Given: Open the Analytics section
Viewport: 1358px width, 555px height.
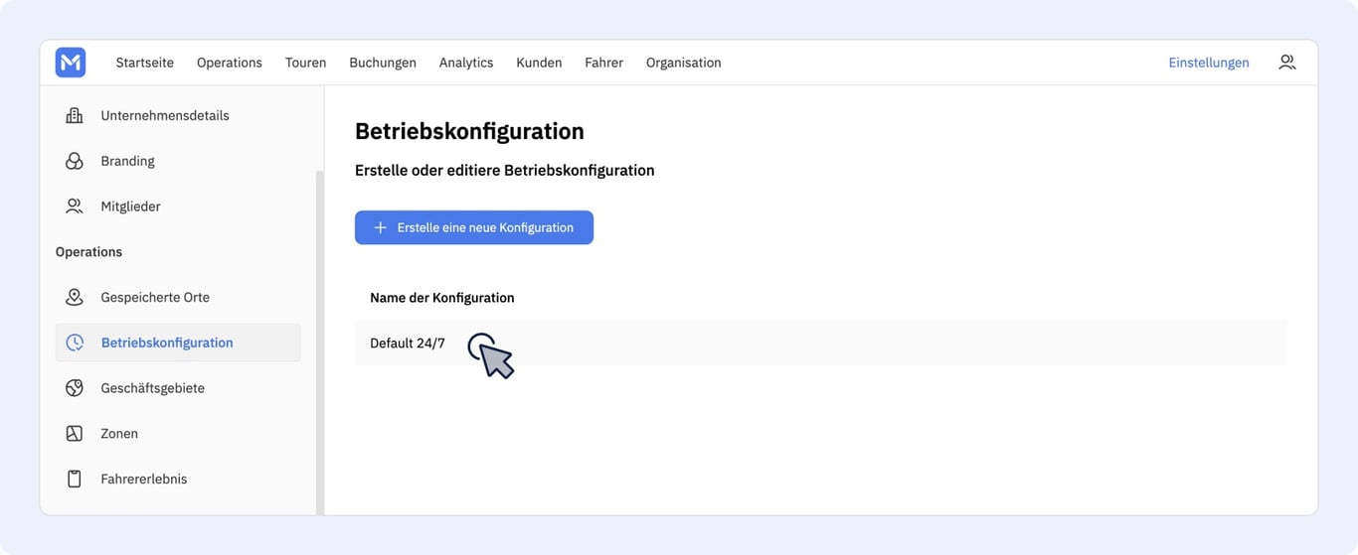Looking at the screenshot, I should pyautogui.click(x=466, y=63).
